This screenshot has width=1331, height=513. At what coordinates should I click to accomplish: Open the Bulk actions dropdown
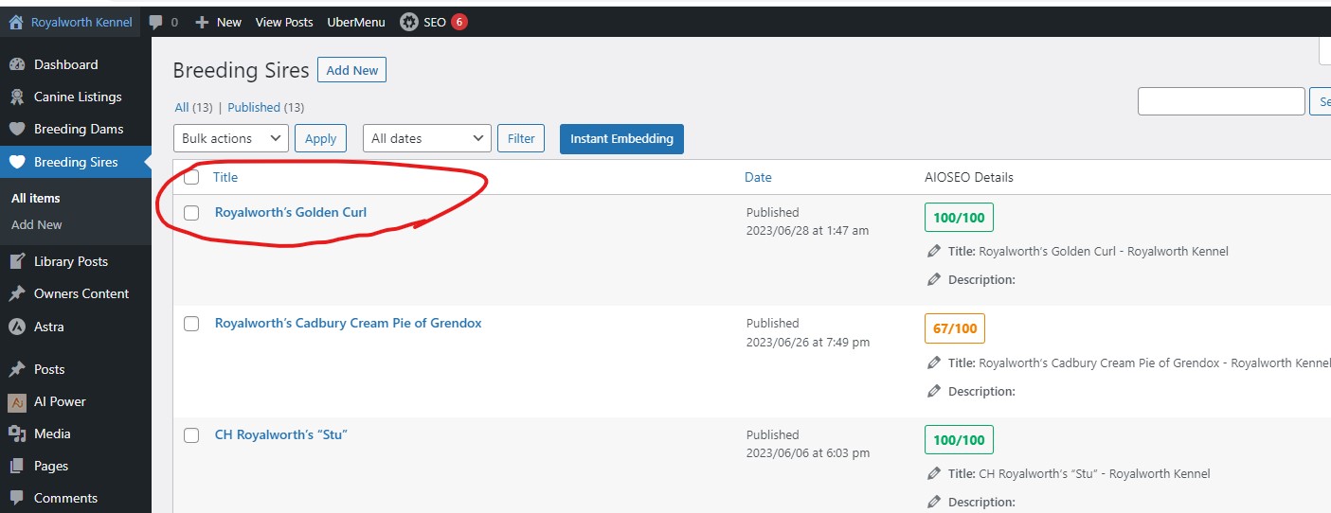pos(231,138)
